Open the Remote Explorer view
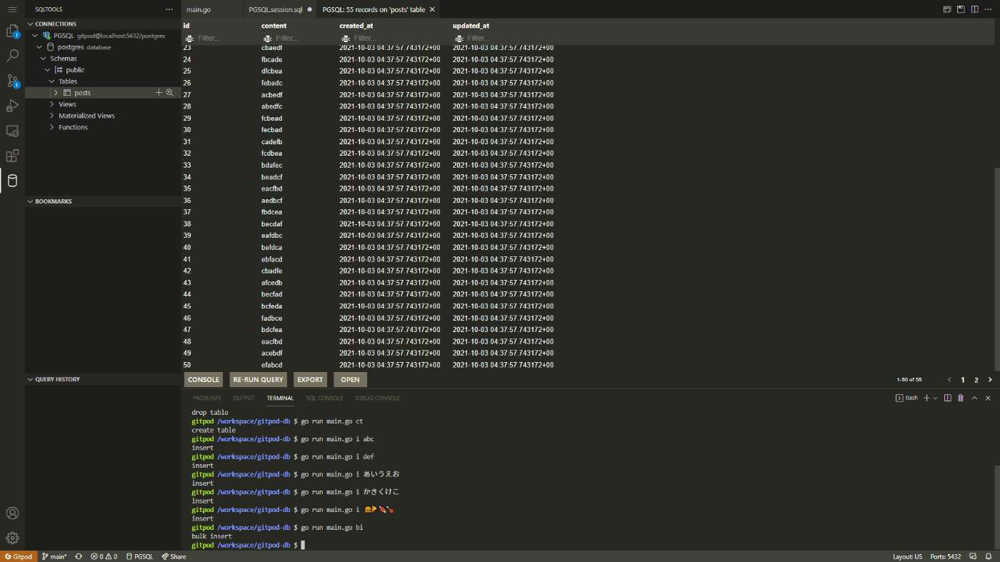Viewport: 1000px width, 562px height. [12, 131]
